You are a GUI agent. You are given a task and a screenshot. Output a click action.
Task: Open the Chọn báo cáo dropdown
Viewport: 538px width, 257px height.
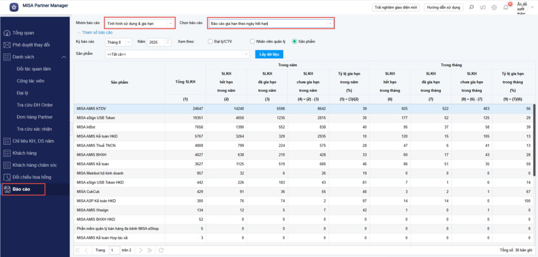pyautogui.click(x=271, y=24)
